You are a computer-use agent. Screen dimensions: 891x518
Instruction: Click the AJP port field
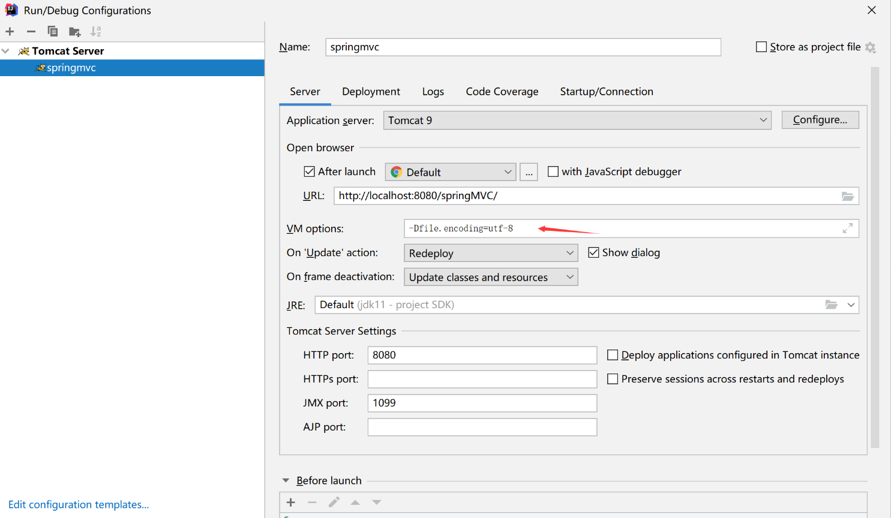(482, 427)
